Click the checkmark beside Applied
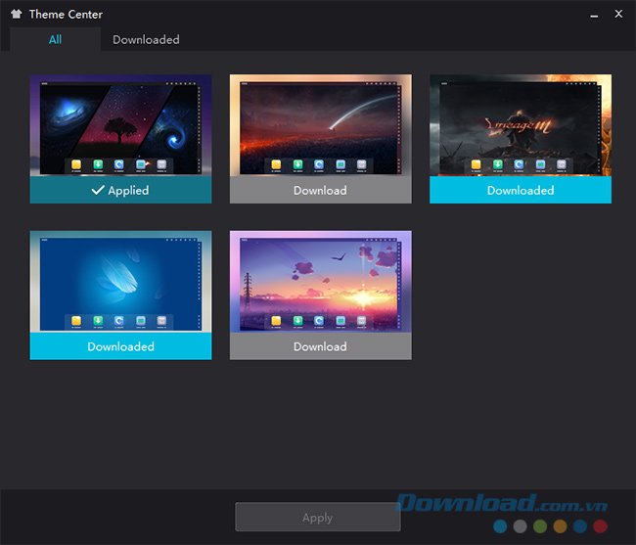636x545 pixels. 98,190
